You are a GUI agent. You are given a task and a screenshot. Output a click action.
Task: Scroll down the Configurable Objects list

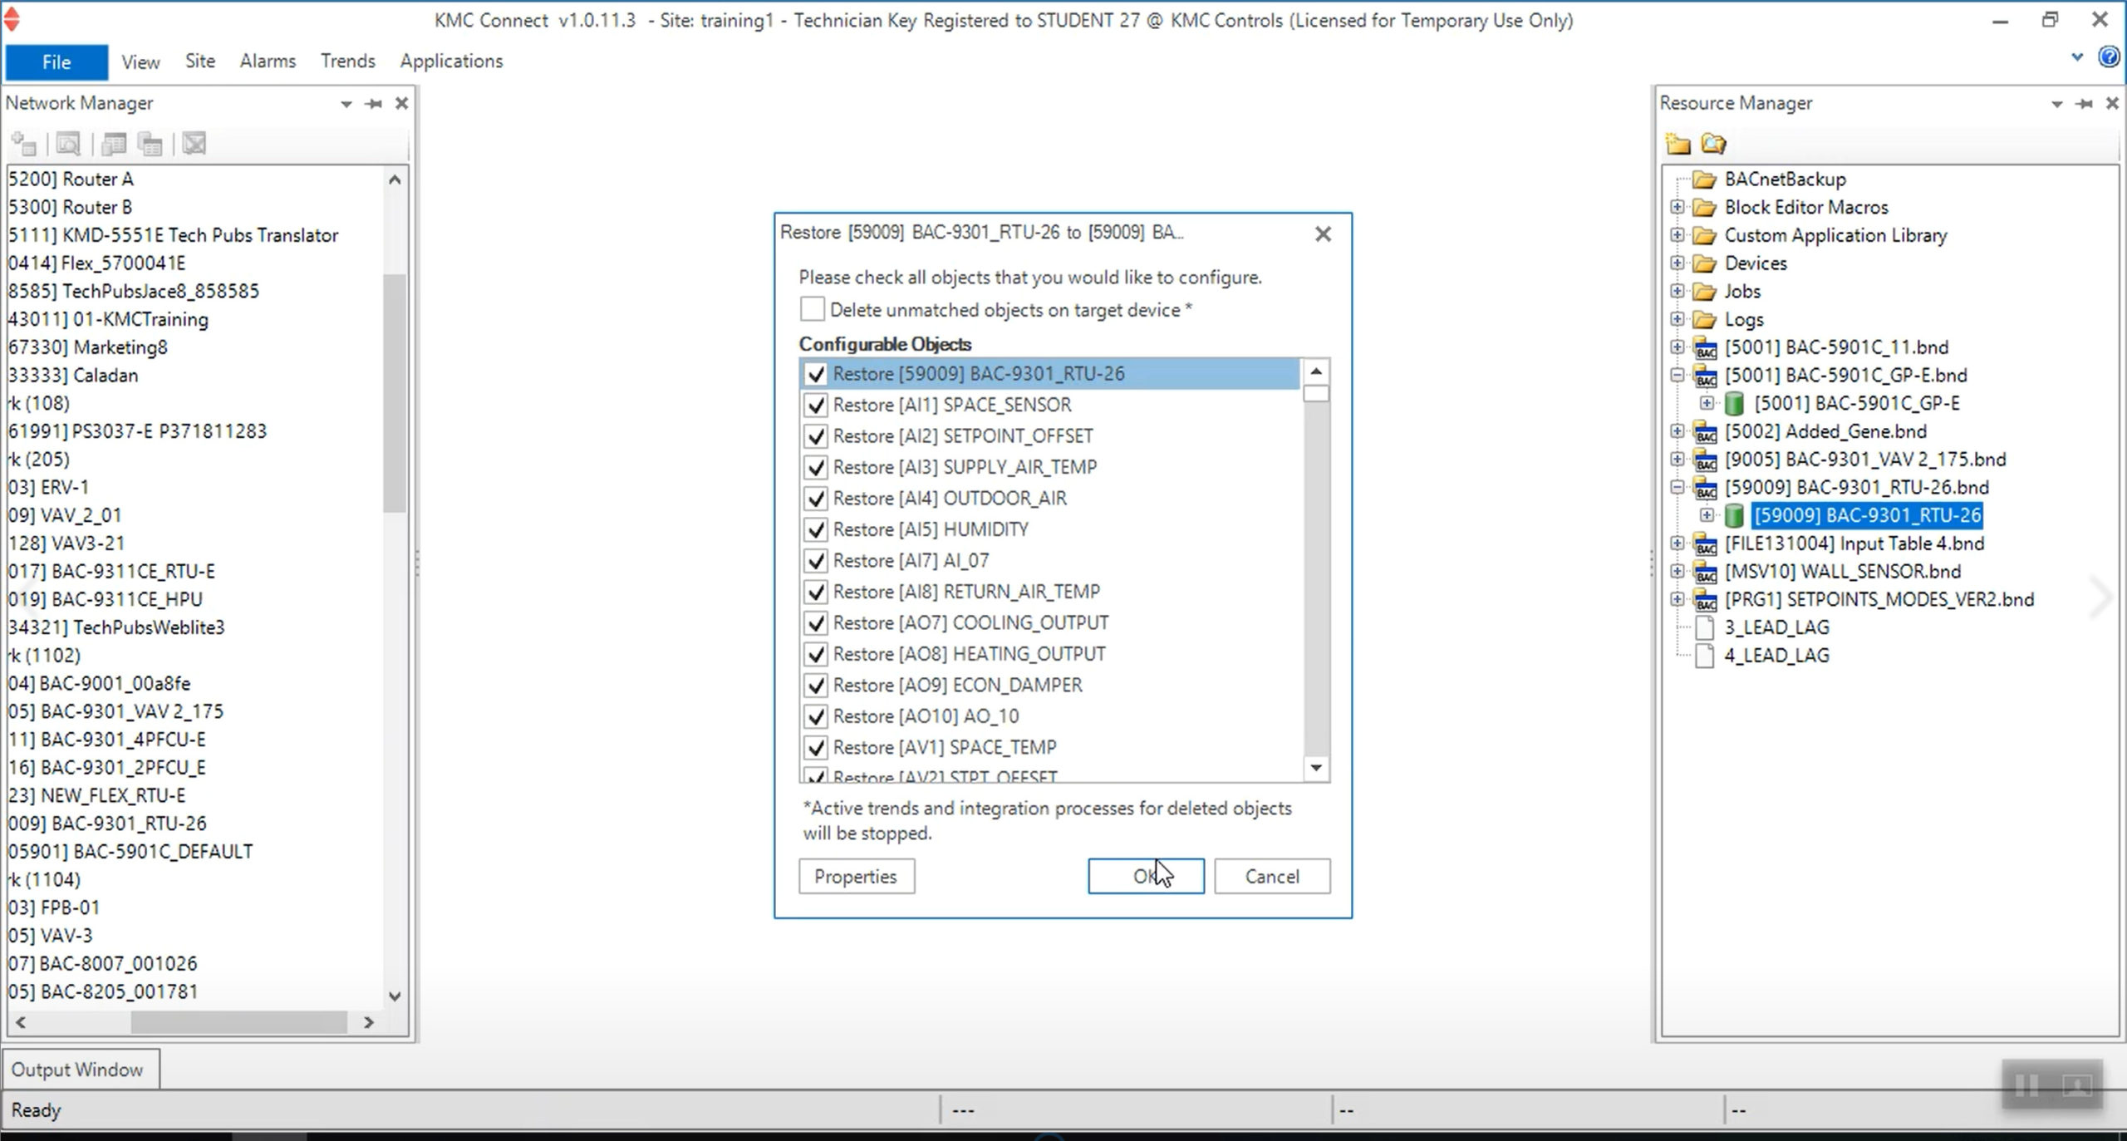pyautogui.click(x=1315, y=768)
